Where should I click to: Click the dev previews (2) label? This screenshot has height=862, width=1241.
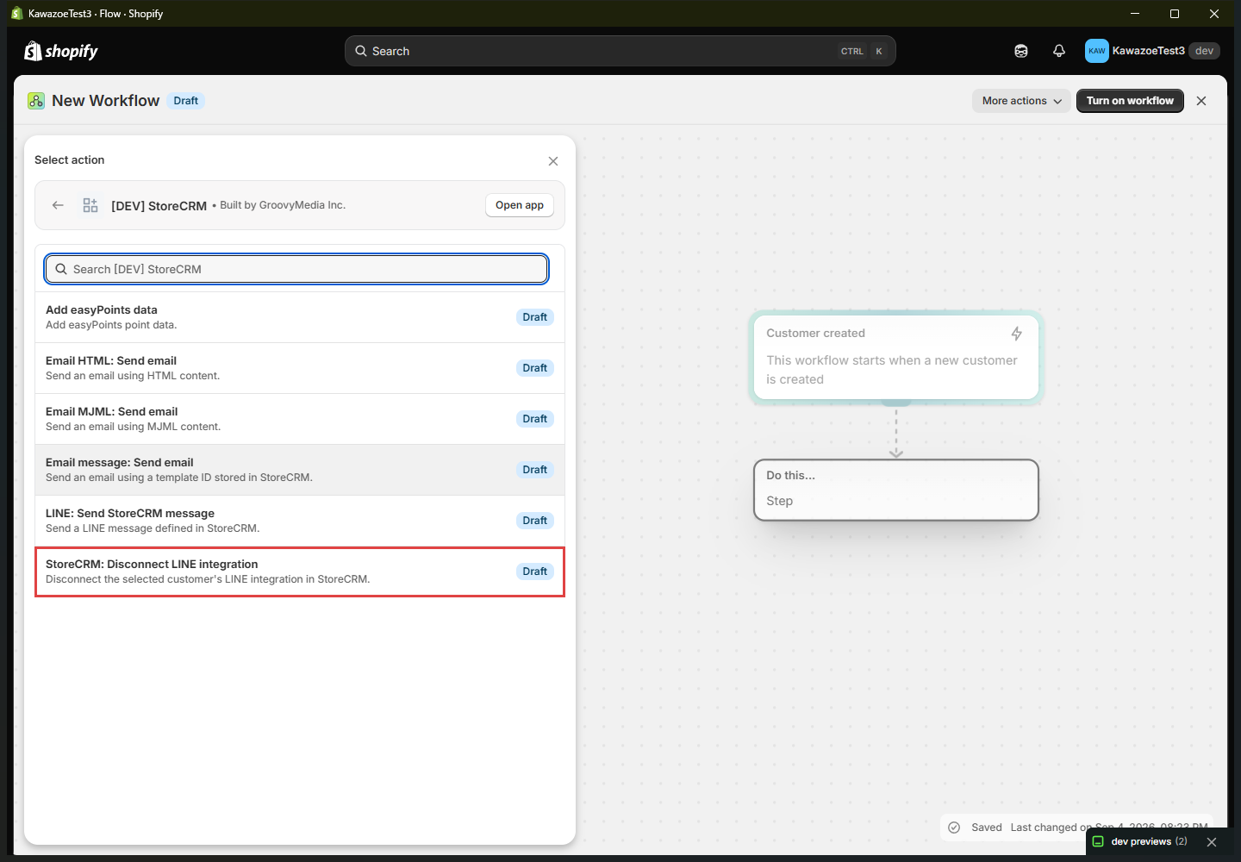pyautogui.click(x=1149, y=841)
